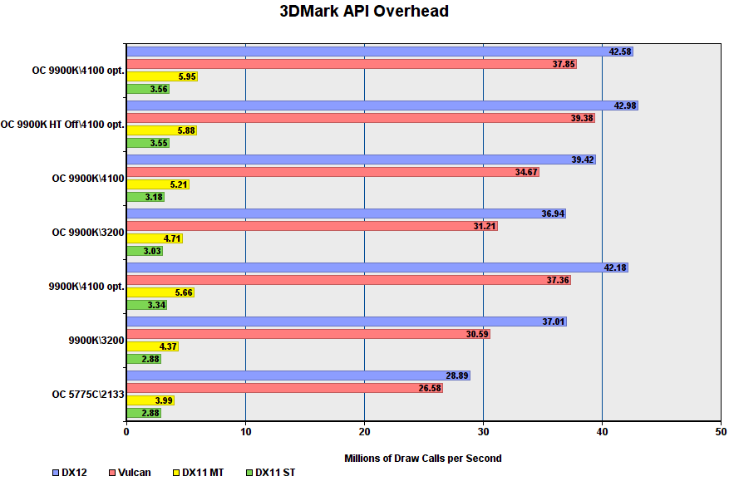Click the 9900K\3200 category label

[x=96, y=341]
